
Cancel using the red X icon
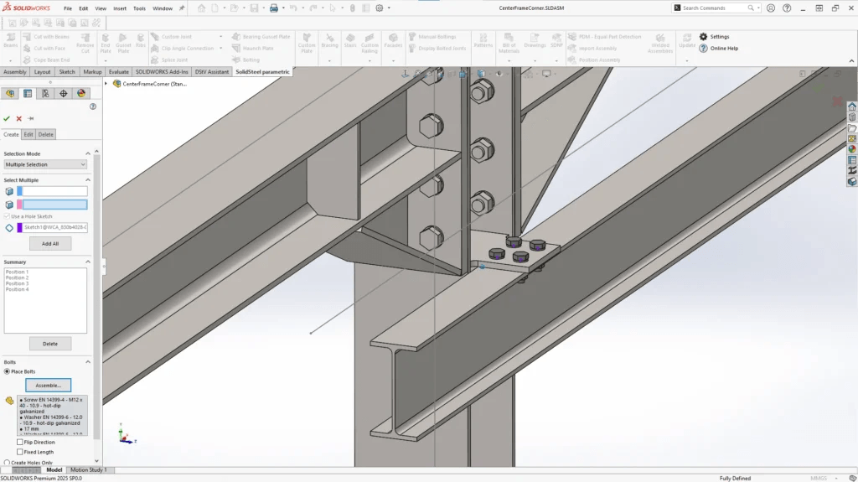(18, 118)
